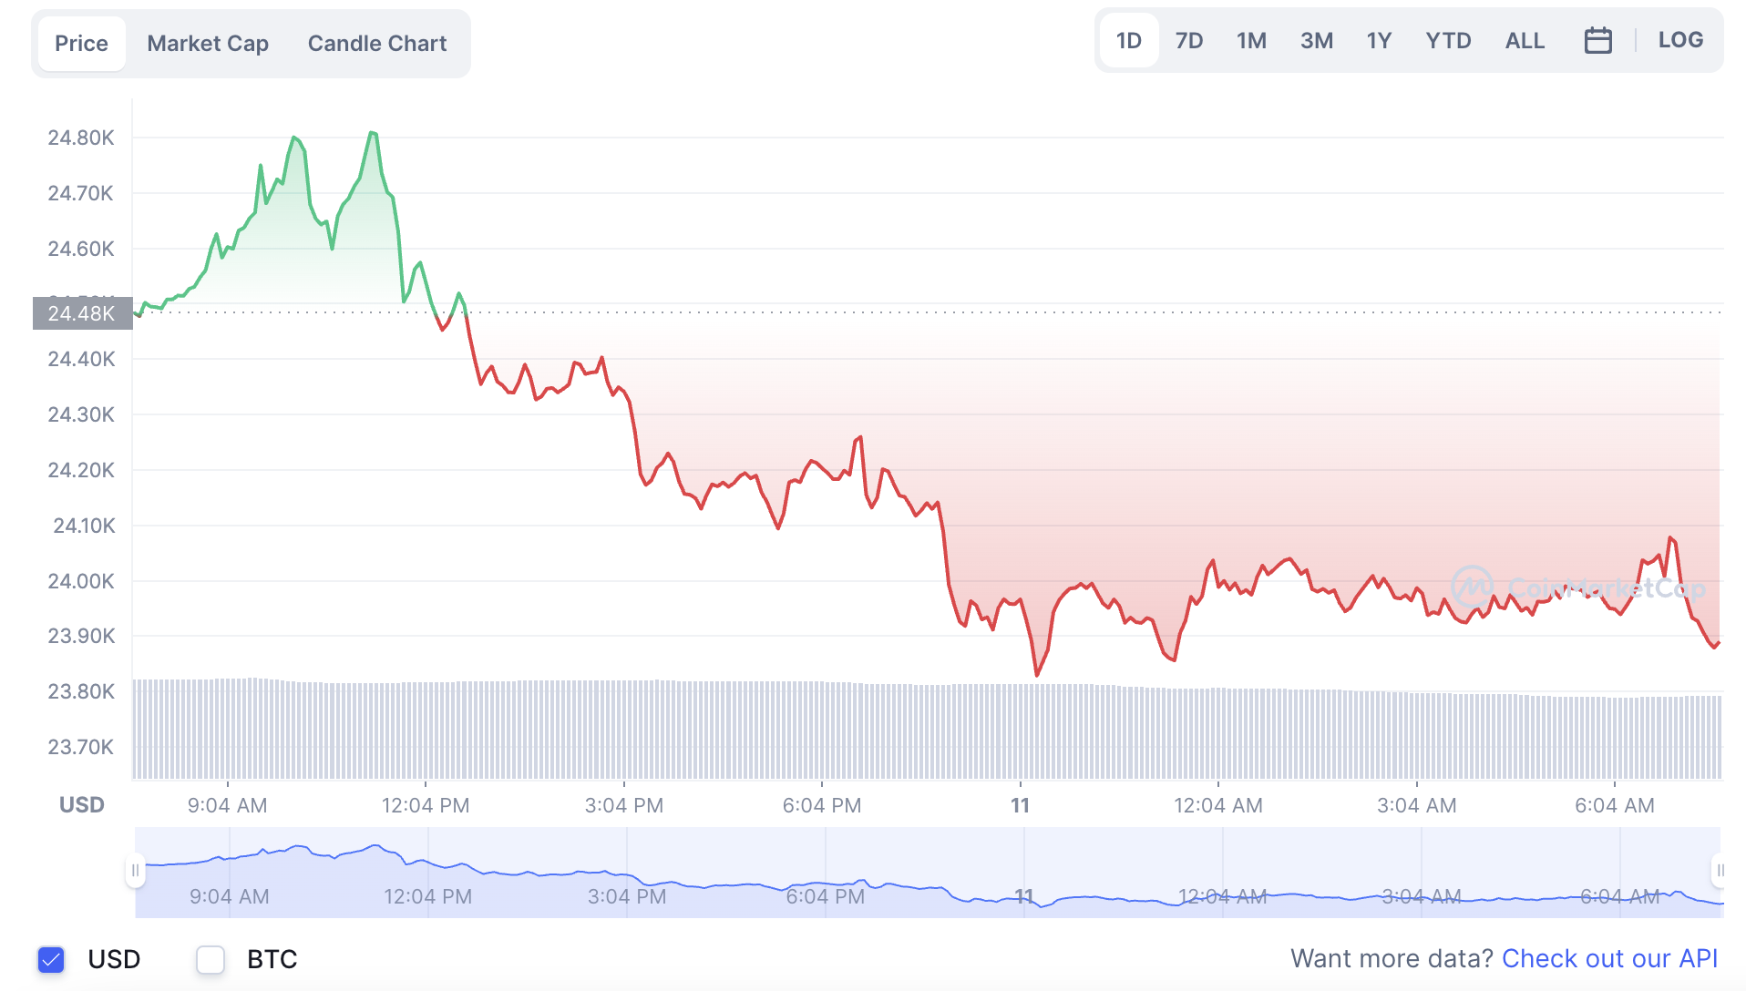1746x991 pixels.
Task: Select the 7D time range
Action: [x=1188, y=41]
